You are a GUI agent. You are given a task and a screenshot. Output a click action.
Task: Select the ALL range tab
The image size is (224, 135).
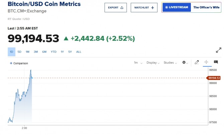pos(79,52)
